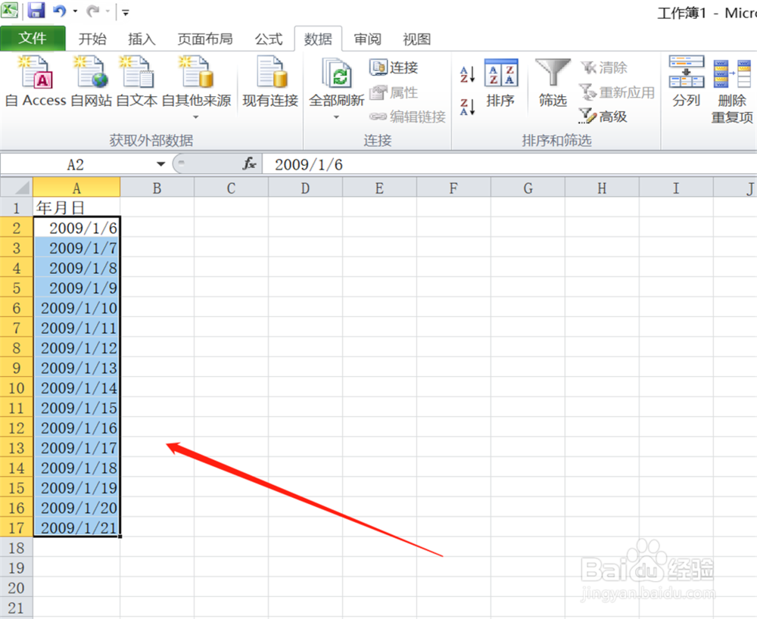
Task: Open the 文件 tab
Action: pyautogui.click(x=33, y=39)
